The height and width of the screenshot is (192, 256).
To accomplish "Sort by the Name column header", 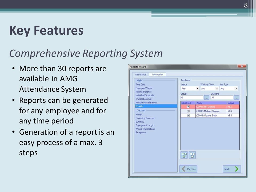I will coord(211,103).
